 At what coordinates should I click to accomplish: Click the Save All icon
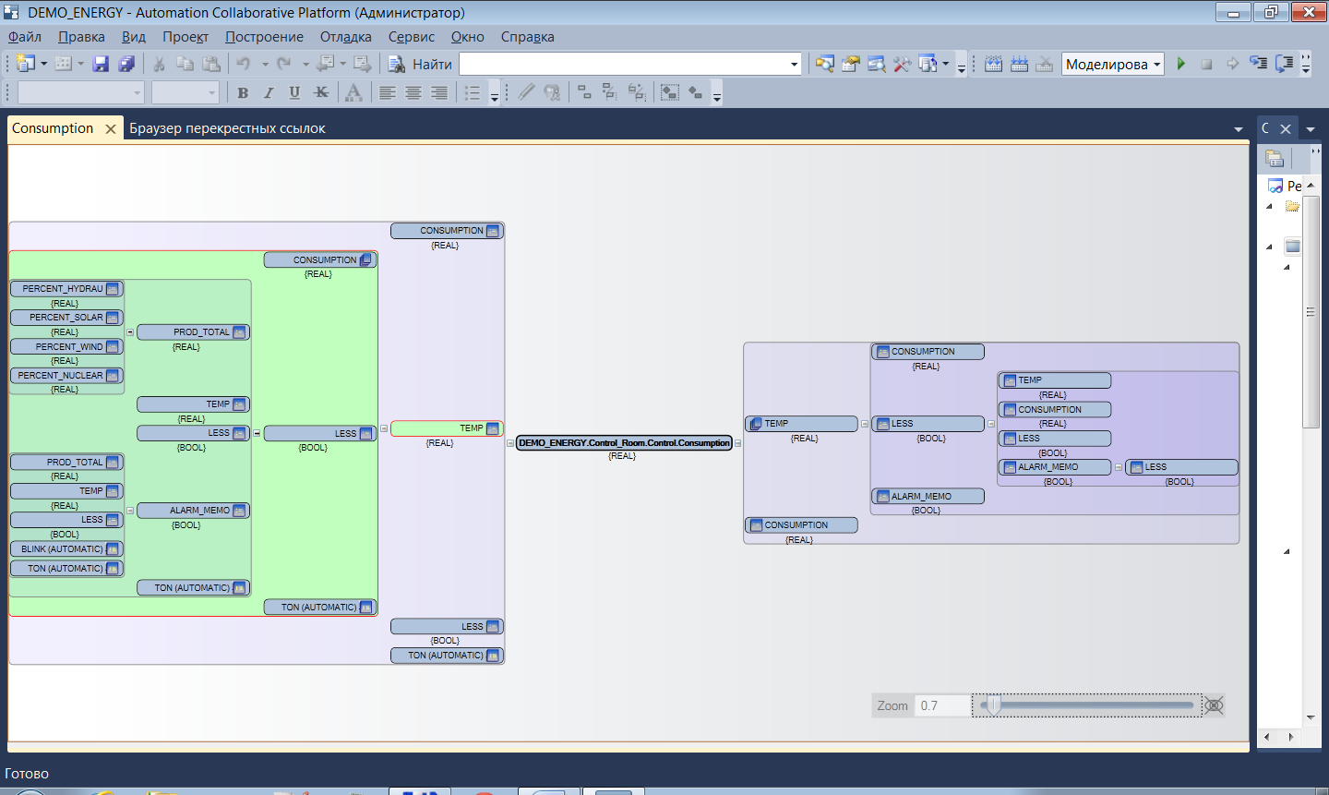(126, 64)
